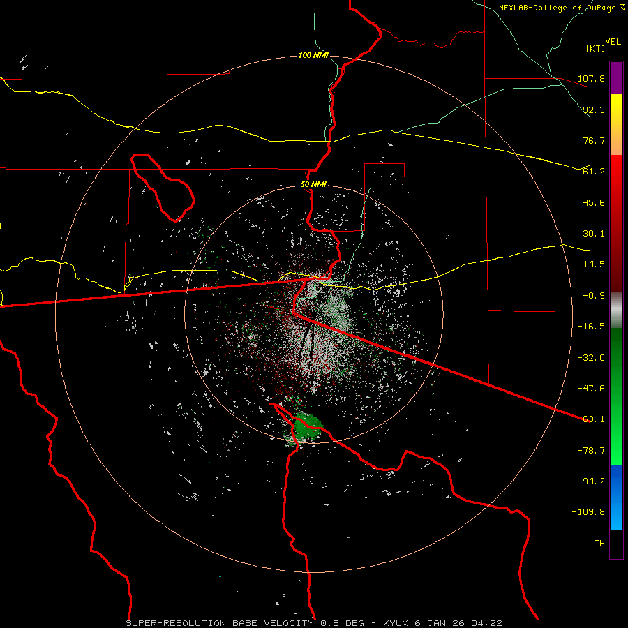The image size is (628, 628).
Task: Select the -78.7 legend value
Action: (x=591, y=451)
